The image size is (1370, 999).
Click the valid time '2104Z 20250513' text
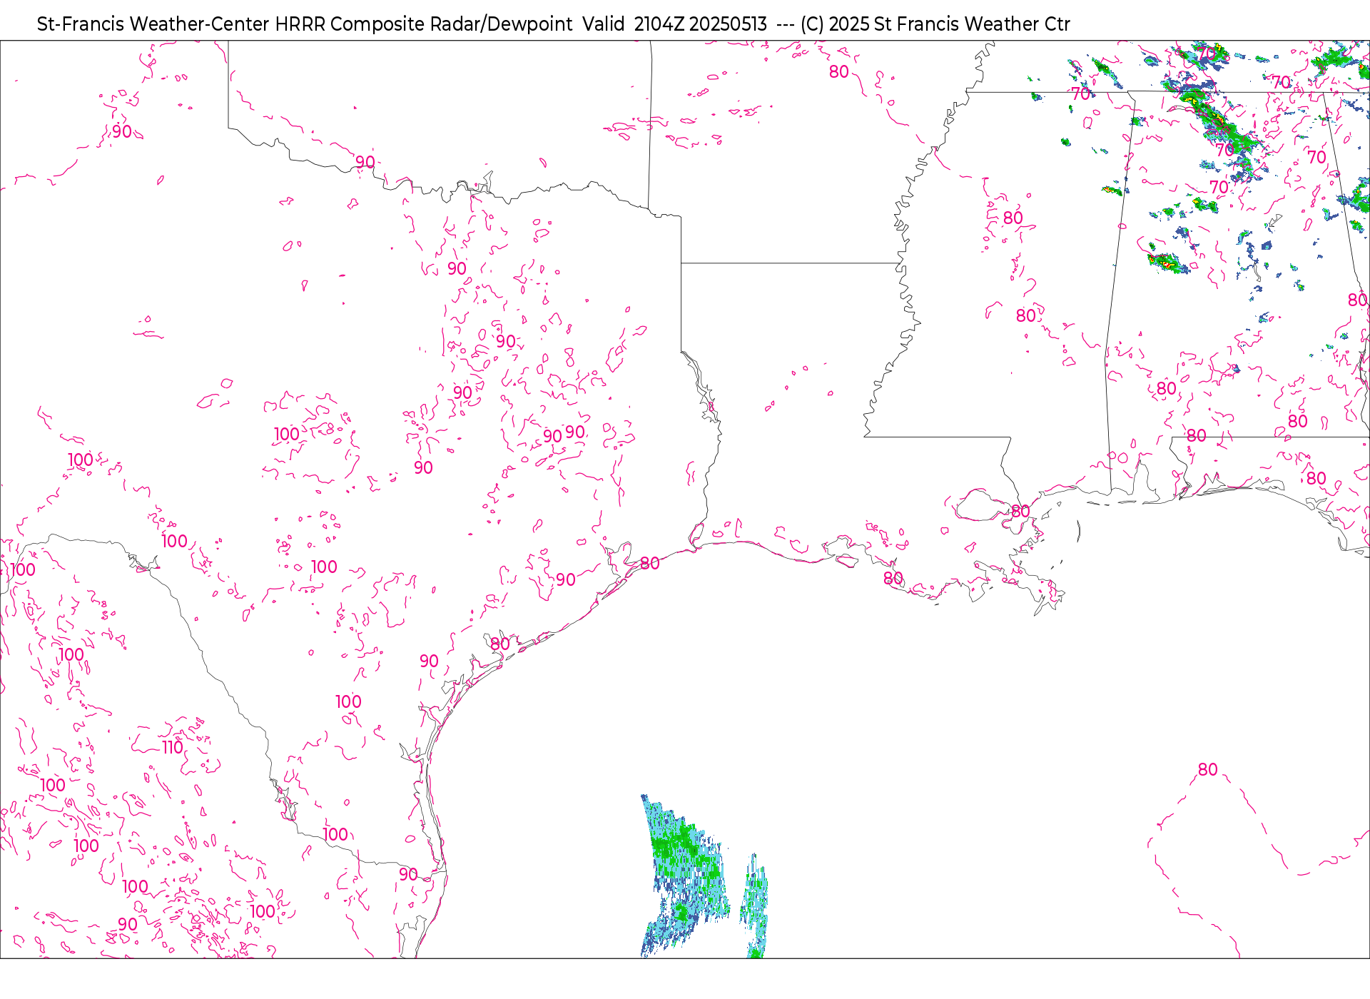point(700,24)
